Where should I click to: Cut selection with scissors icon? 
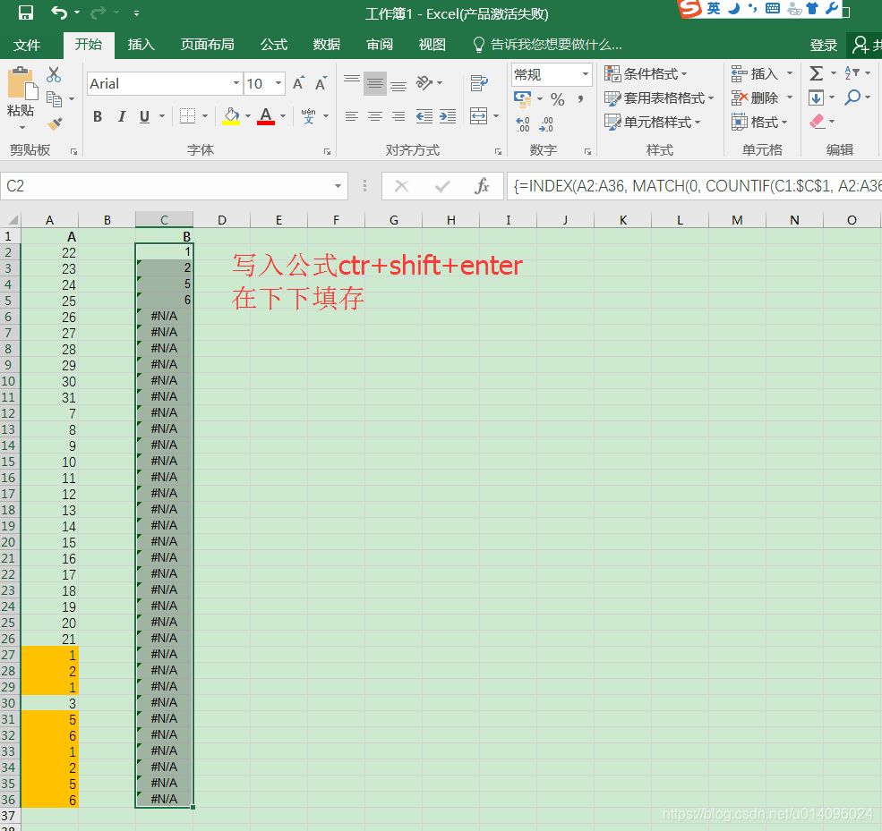54,74
